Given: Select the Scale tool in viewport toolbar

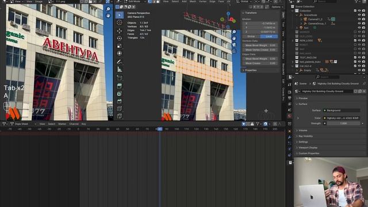Looking at the screenshot, I should pyautogui.click(x=120, y=46).
